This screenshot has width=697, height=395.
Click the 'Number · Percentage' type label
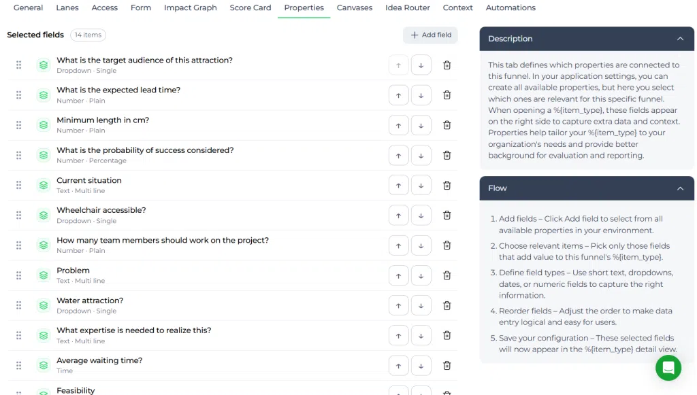(x=91, y=160)
